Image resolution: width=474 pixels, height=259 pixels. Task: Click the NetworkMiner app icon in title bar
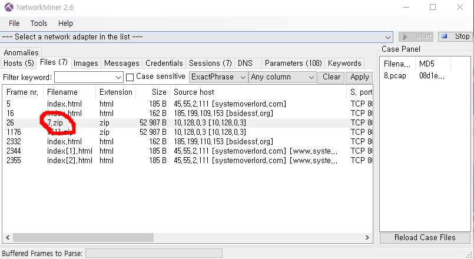coord(9,7)
